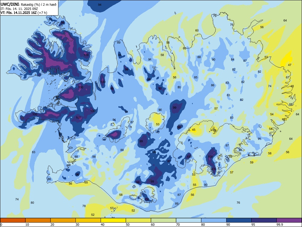
Task: Pick the pale green 60–70 legend swatch
Action: 163,220
